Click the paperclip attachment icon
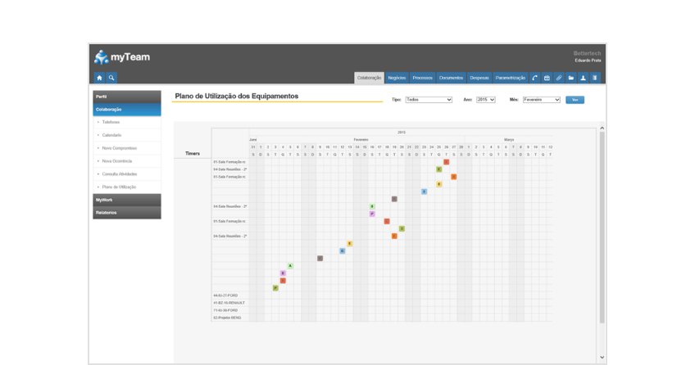The image size is (695, 365). [x=559, y=78]
